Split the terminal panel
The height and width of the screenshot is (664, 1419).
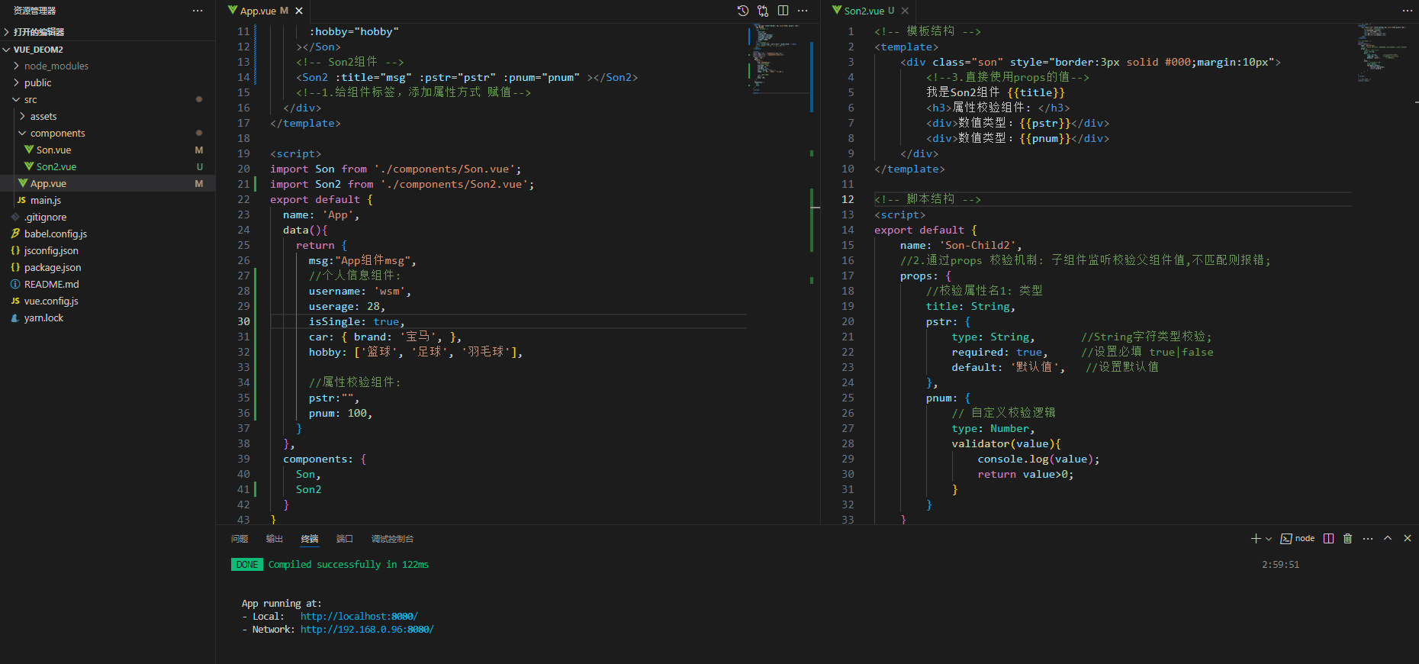coord(1328,539)
